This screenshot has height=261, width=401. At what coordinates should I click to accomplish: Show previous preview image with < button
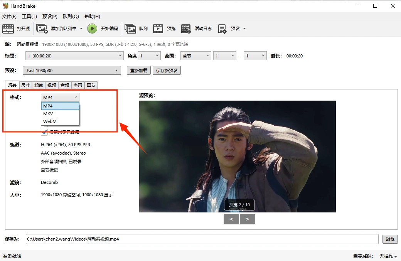(x=231, y=219)
